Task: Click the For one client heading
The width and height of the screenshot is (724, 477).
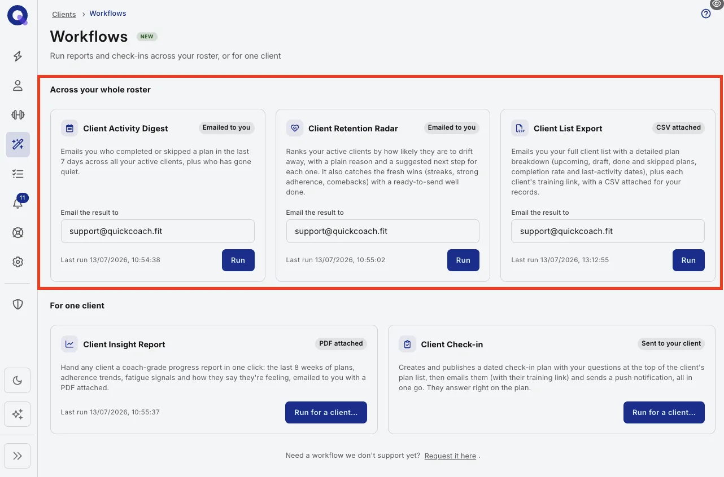Action: point(77,306)
